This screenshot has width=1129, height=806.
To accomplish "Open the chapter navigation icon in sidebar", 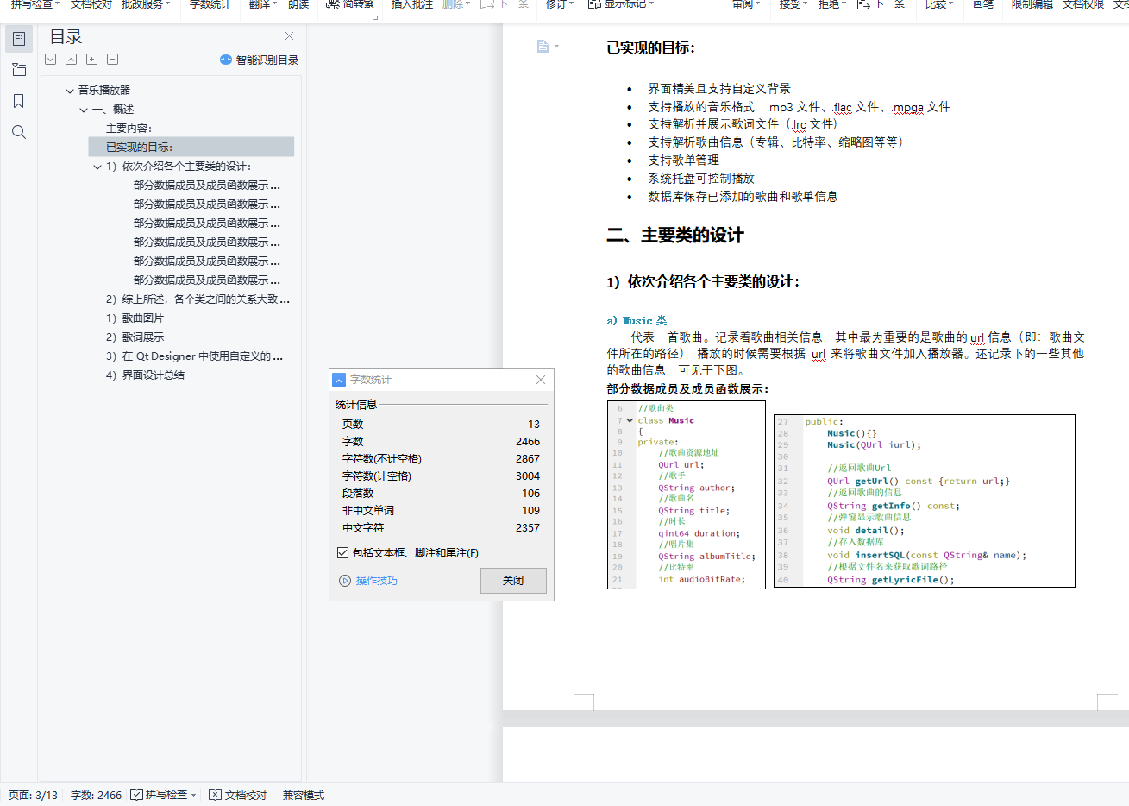I will 19,70.
